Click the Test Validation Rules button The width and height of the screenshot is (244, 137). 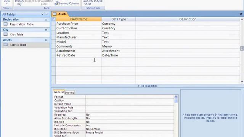(44, 3)
